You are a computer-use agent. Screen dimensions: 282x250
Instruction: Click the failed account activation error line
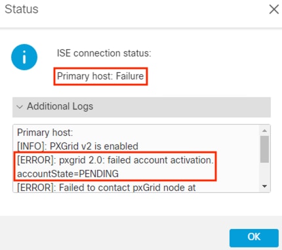115,160
